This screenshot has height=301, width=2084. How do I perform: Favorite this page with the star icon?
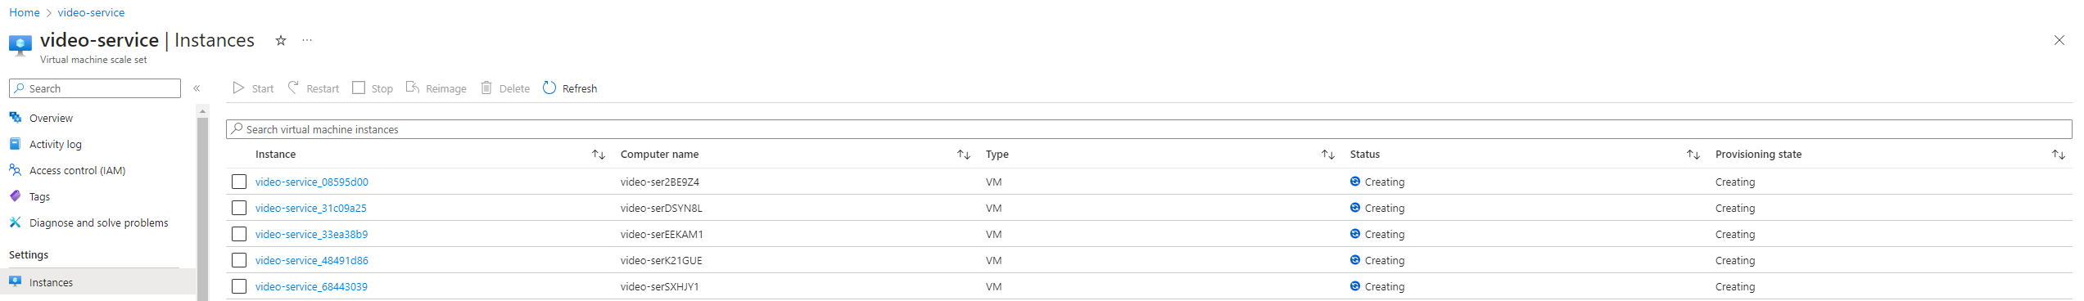coord(281,40)
